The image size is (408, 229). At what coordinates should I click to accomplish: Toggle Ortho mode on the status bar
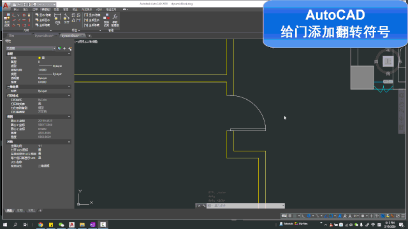[x=303, y=216]
